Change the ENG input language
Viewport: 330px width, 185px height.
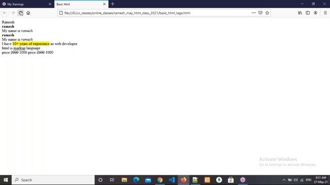tap(308, 180)
